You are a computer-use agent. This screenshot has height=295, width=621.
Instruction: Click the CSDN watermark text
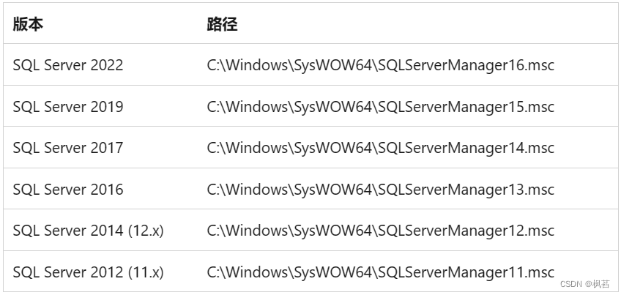[572, 284]
